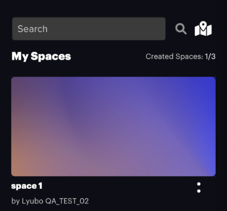Open the three-dot menu for space 1
Viewport: 227px width, 211px height.
tap(199, 188)
